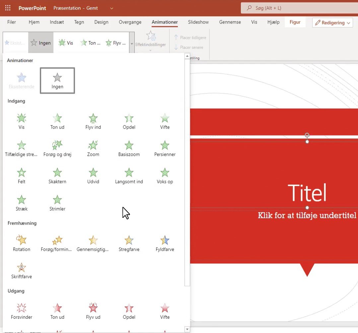
Task: Apply the Basiszoom animation
Action: click(x=129, y=148)
